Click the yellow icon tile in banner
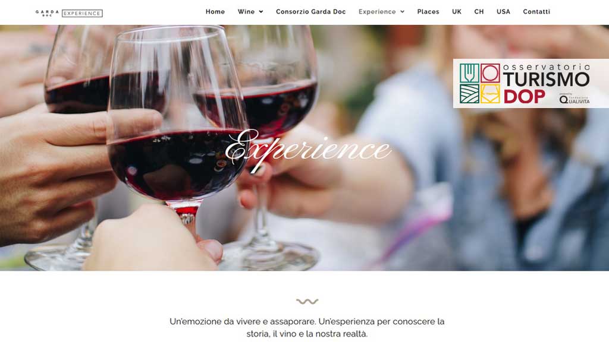 [490, 94]
